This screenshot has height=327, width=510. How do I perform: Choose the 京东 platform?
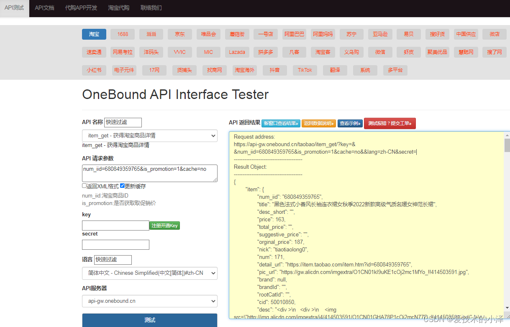click(x=180, y=34)
